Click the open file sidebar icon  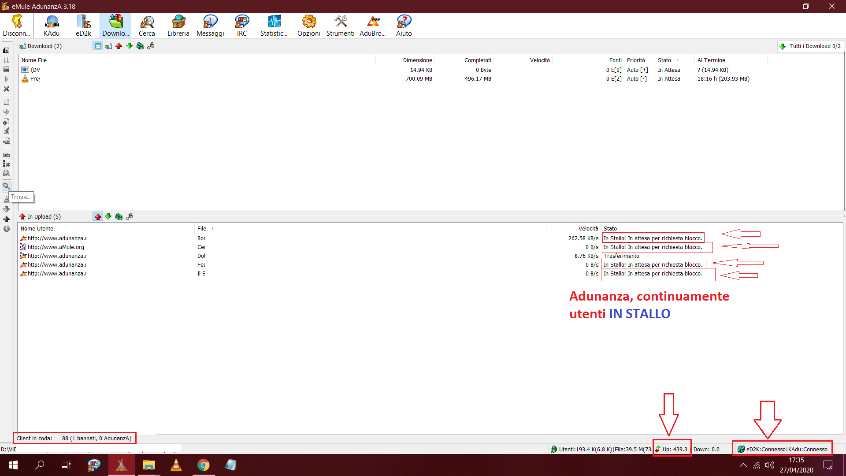click(x=6, y=102)
